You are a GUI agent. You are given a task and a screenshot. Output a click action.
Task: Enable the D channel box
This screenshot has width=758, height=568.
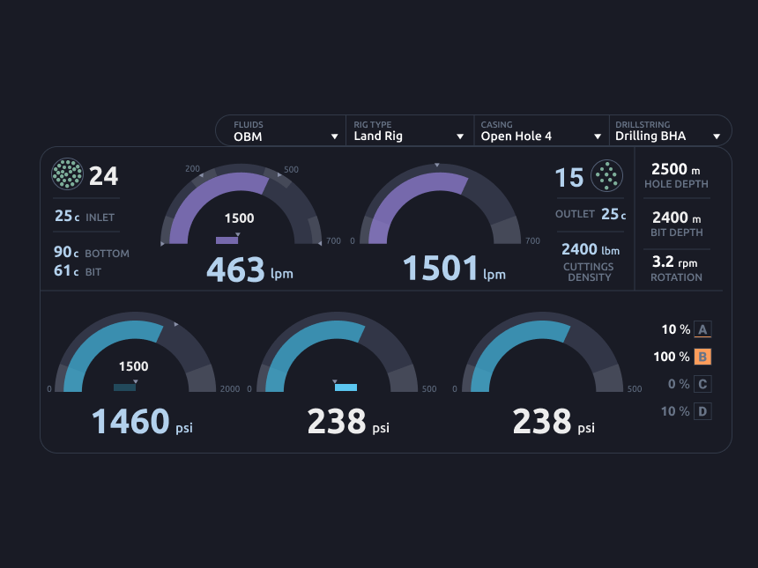click(x=702, y=411)
